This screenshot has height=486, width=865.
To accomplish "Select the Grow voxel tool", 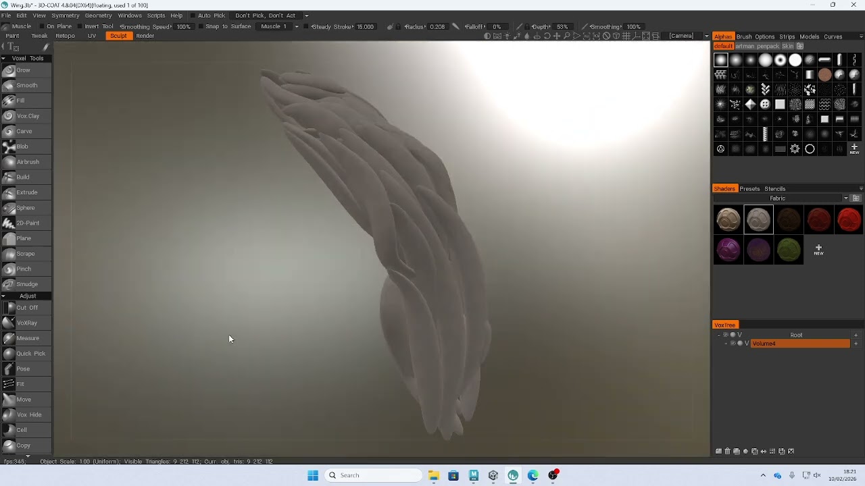I will 26,70.
